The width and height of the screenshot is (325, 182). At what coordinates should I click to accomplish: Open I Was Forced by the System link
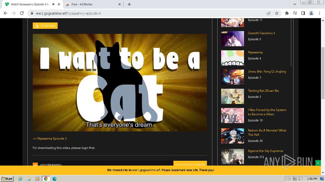pos(267,112)
